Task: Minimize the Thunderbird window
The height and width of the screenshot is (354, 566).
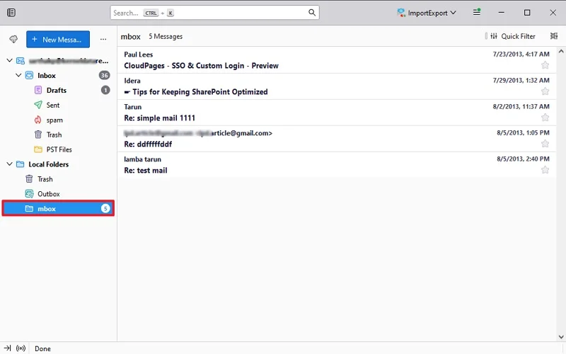Action: pyautogui.click(x=502, y=13)
